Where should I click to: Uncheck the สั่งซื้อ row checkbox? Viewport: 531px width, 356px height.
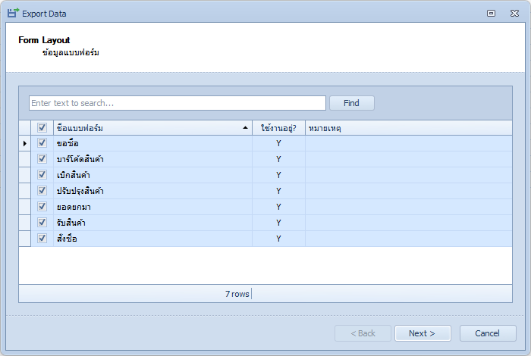[x=42, y=239]
